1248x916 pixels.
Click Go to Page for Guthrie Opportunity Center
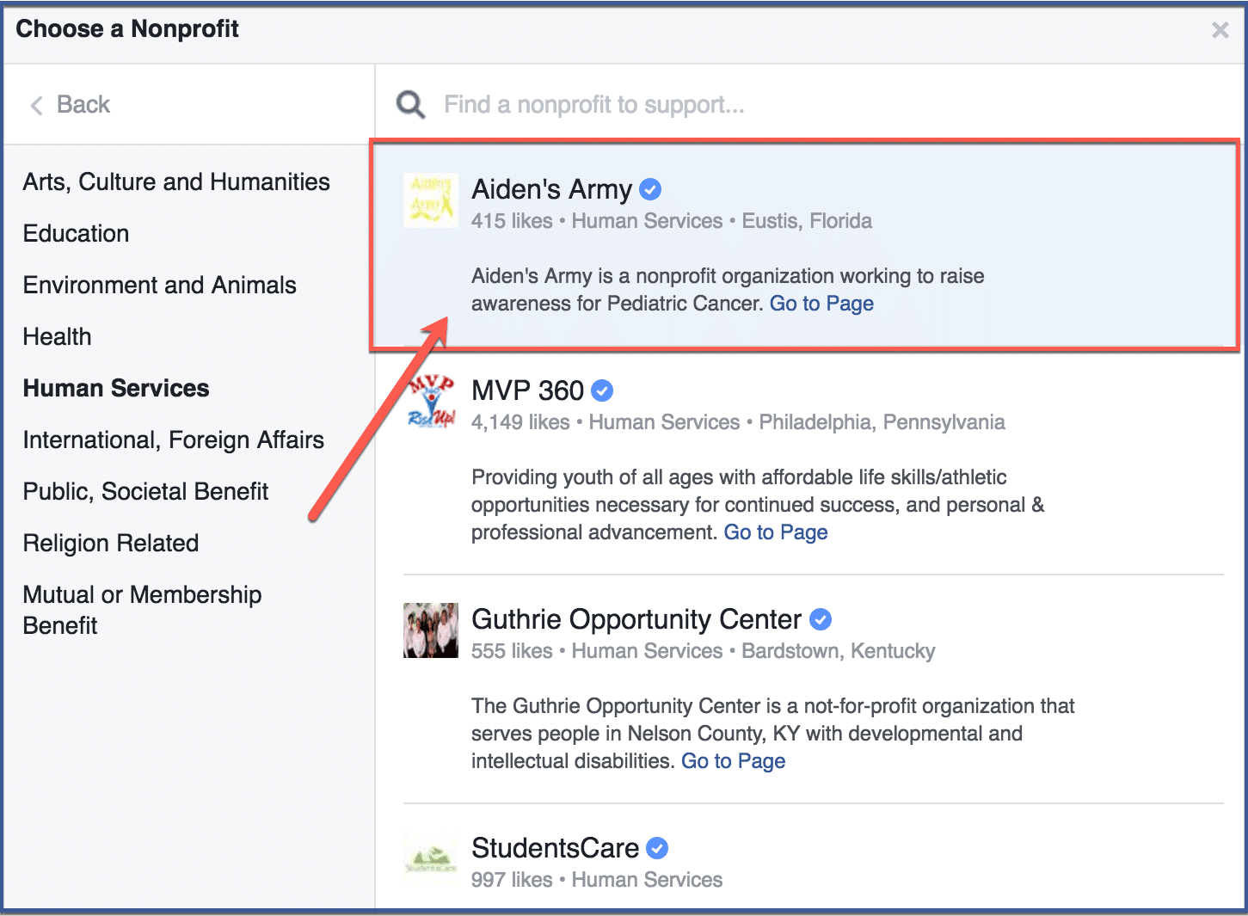pyautogui.click(x=733, y=760)
